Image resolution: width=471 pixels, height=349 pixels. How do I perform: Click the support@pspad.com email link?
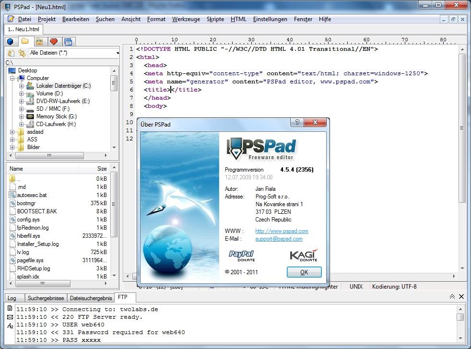click(x=279, y=239)
